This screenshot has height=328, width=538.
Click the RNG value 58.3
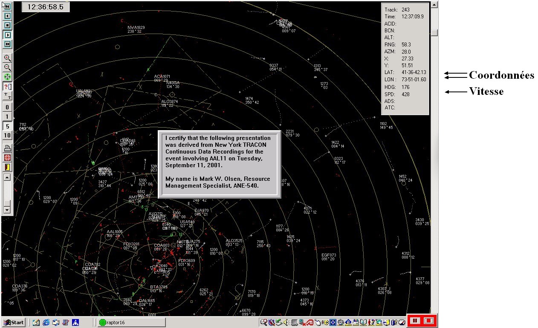[x=406, y=44]
